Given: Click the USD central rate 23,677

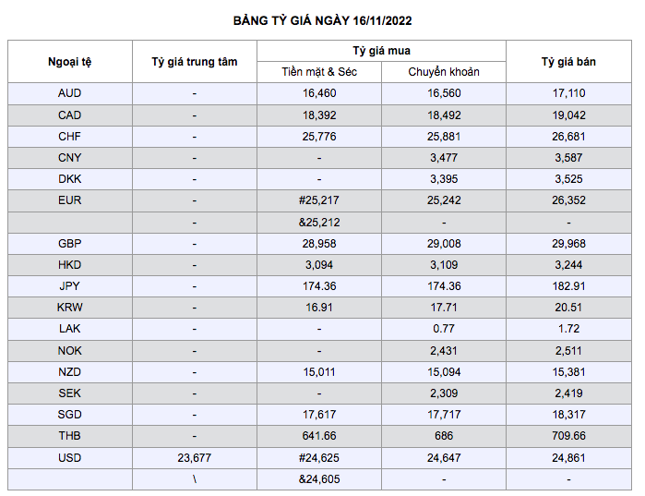Looking at the screenshot, I should pos(195,457).
